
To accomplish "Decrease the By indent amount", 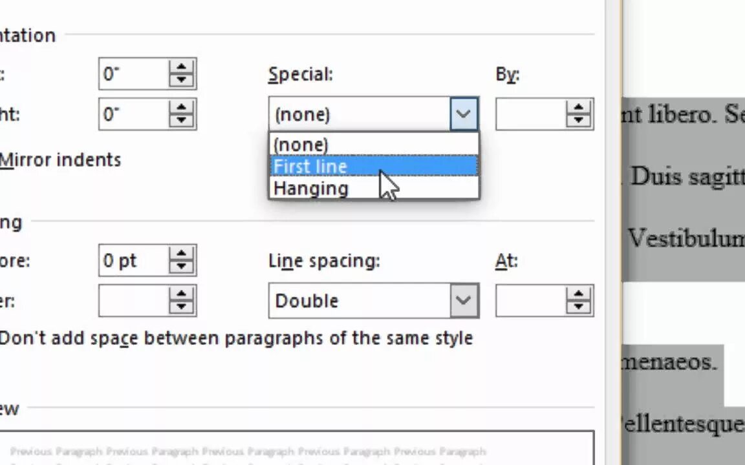I will pos(579,121).
